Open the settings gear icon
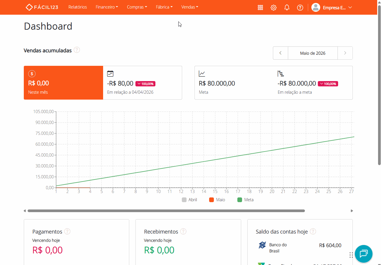This screenshot has width=381, height=265. point(273,8)
